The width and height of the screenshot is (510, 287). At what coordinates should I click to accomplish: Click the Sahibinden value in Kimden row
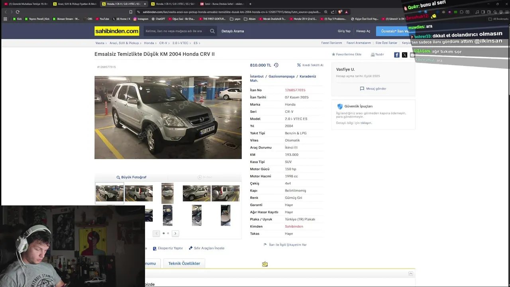(x=294, y=226)
